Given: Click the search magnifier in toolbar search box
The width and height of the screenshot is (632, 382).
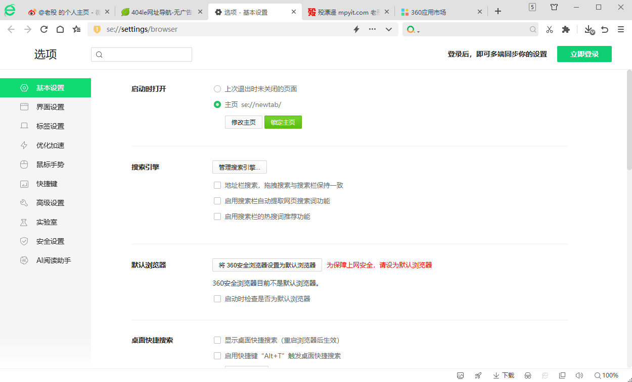Looking at the screenshot, I should [x=533, y=29].
